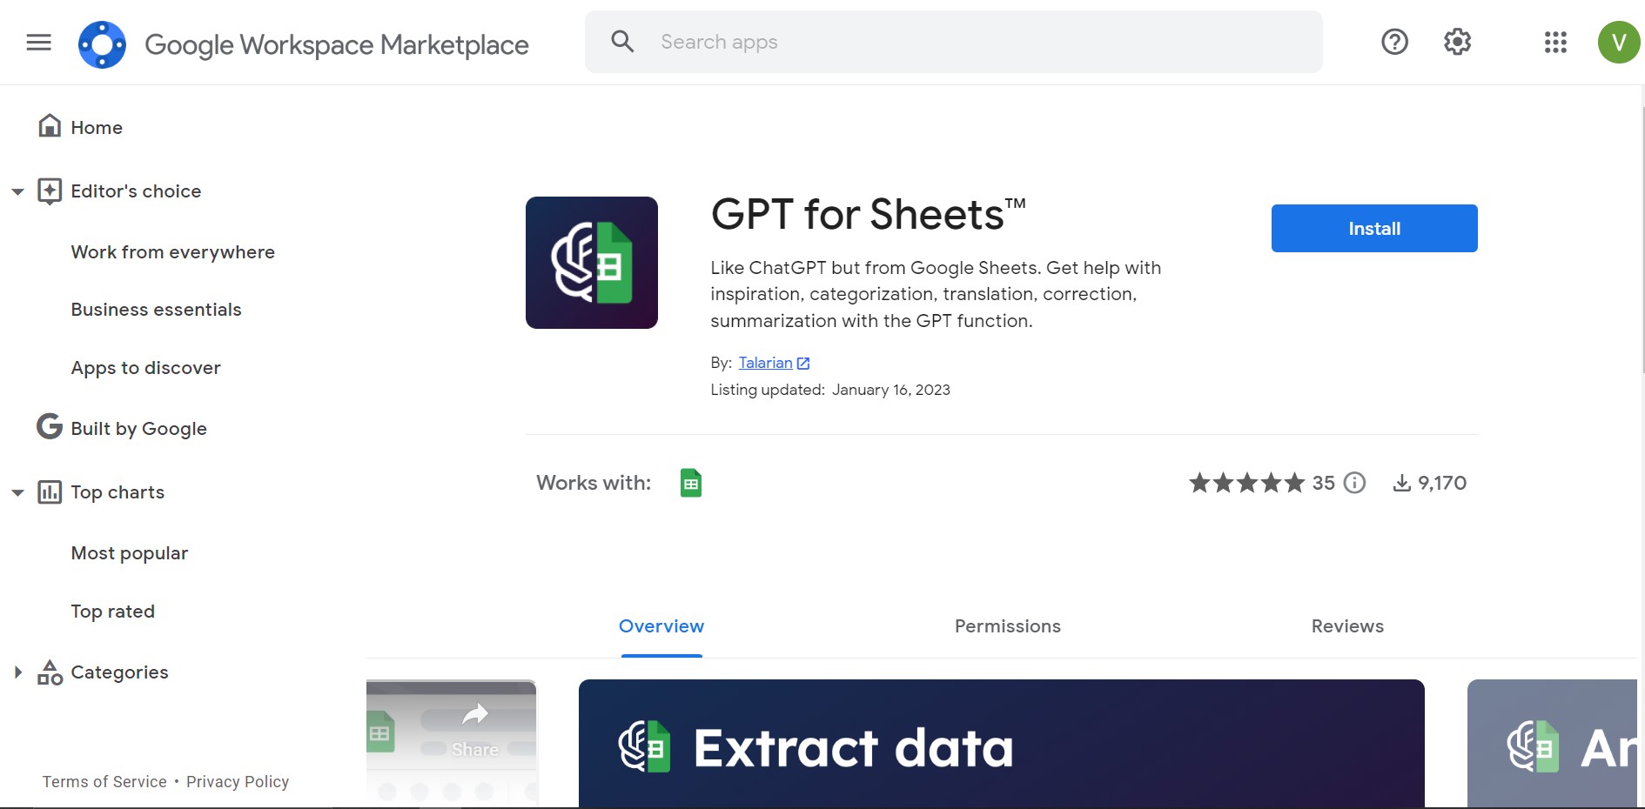Open your account avatar menu

(x=1619, y=42)
